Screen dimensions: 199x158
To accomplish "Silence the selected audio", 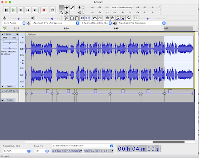I will click(87, 18).
